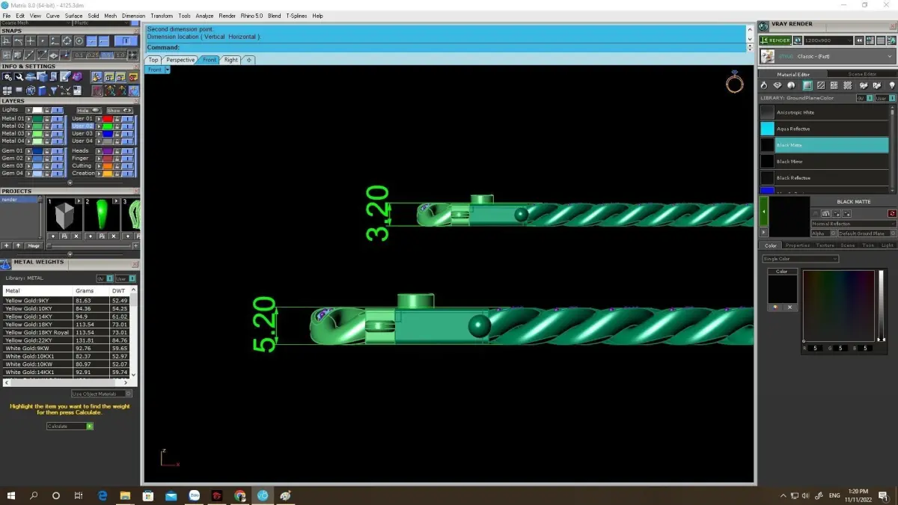
Task: Open the Properties tab in material editor
Action: pyautogui.click(x=797, y=245)
